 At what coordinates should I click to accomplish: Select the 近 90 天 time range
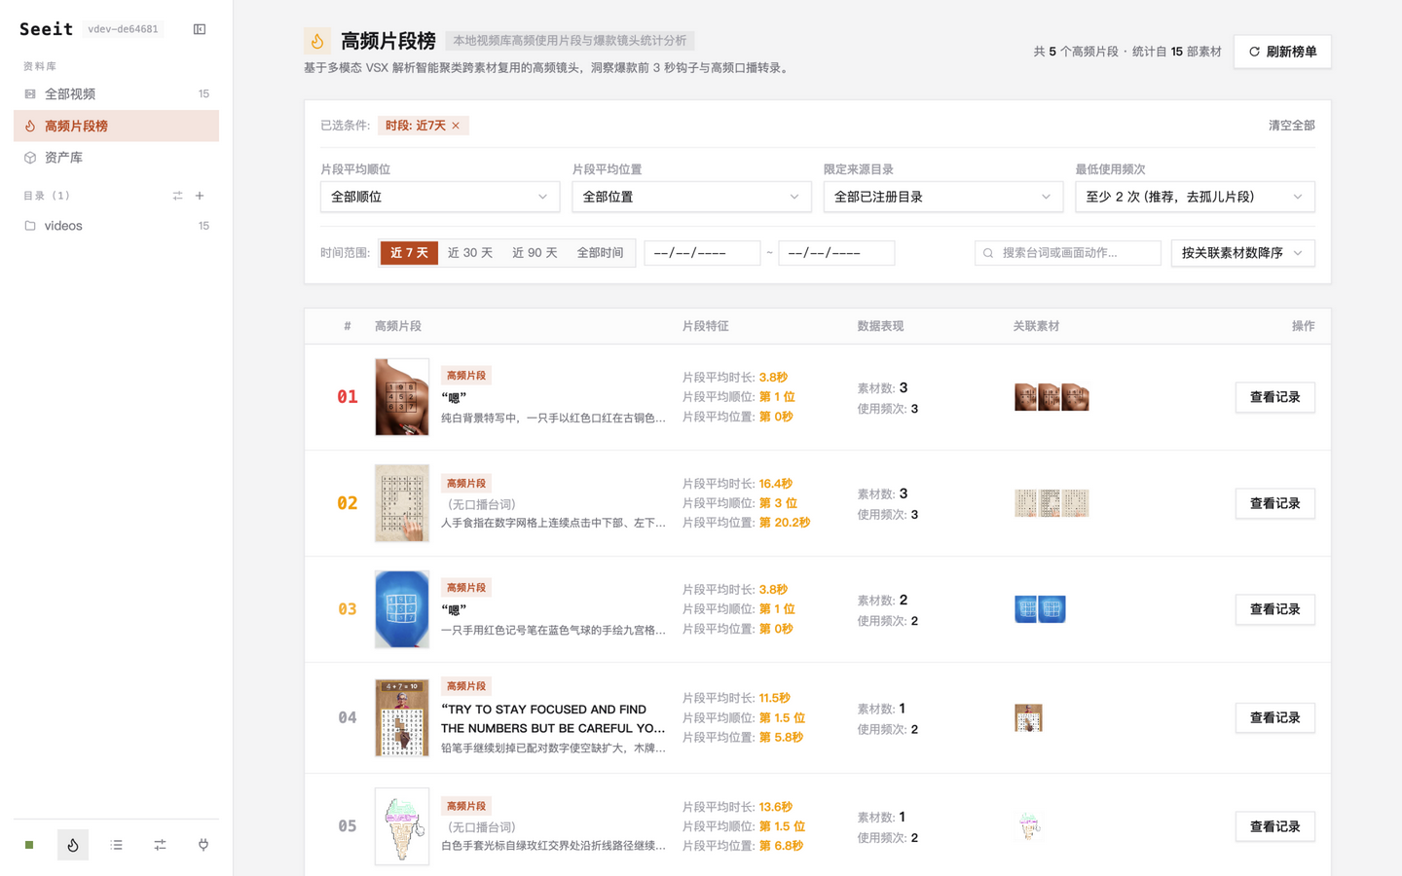[535, 253]
